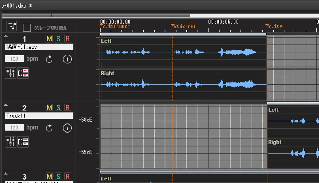Collapse track 3 using its arrow
This screenshot has height=183, width=319.
coord(6,174)
